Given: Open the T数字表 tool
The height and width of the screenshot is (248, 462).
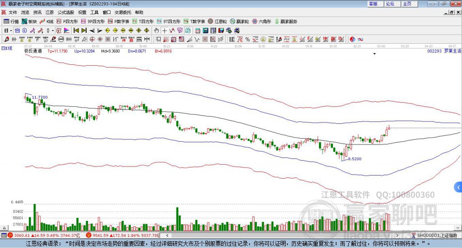Looking at the screenshot, I should point(194,22).
